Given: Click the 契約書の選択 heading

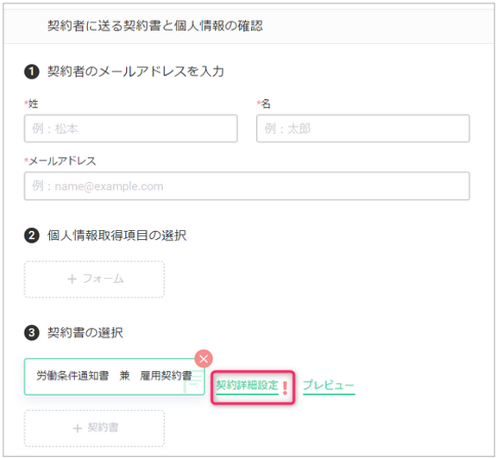Looking at the screenshot, I should coord(85,333).
